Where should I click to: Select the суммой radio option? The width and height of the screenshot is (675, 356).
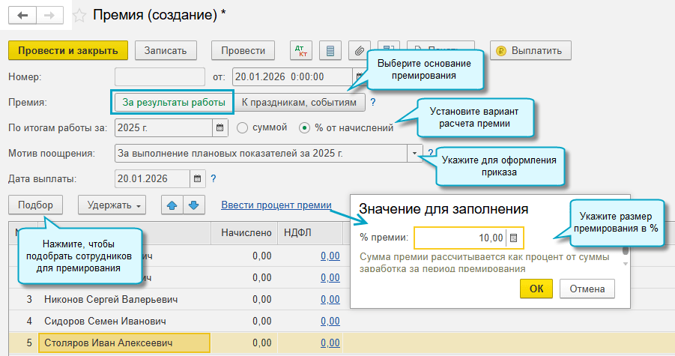click(243, 127)
